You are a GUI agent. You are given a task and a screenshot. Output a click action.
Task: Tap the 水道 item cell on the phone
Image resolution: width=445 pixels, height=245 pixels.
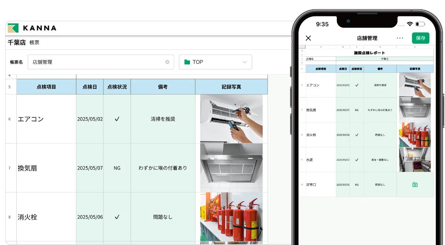coord(321,160)
